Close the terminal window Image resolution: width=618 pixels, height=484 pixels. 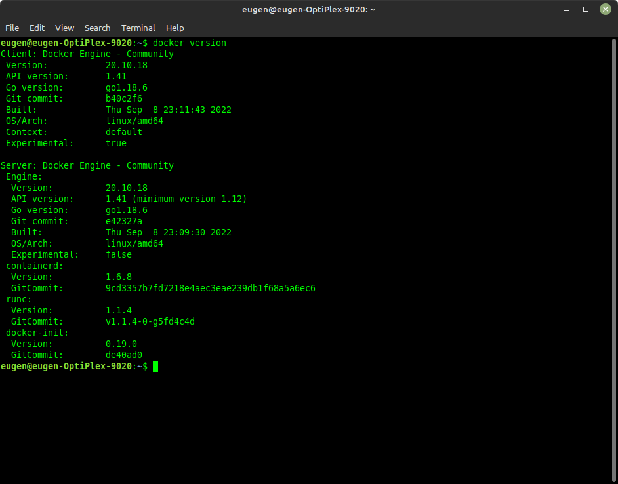(604, 9)
